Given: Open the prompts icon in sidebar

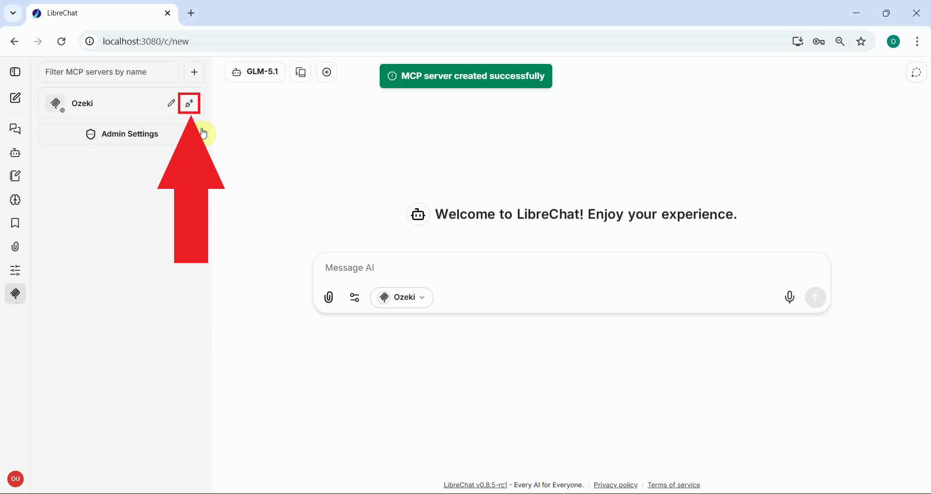Looking at the screenshot, I should point(15,176).
